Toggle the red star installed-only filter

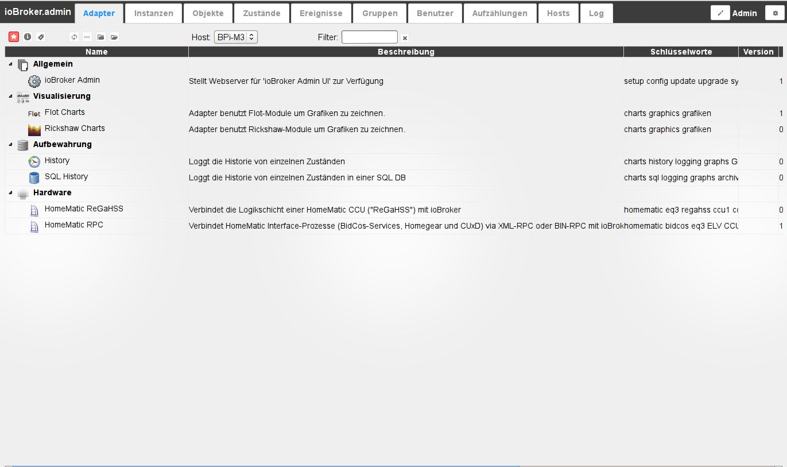pyautogui.click(x=14, y=37)
